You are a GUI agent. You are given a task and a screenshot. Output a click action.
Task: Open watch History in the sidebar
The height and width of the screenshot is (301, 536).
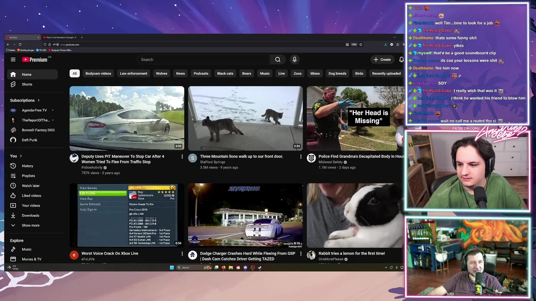coord(32,166)
